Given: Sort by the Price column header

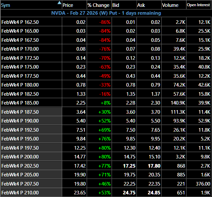Looking at the screenshot, I should point(68,5).
